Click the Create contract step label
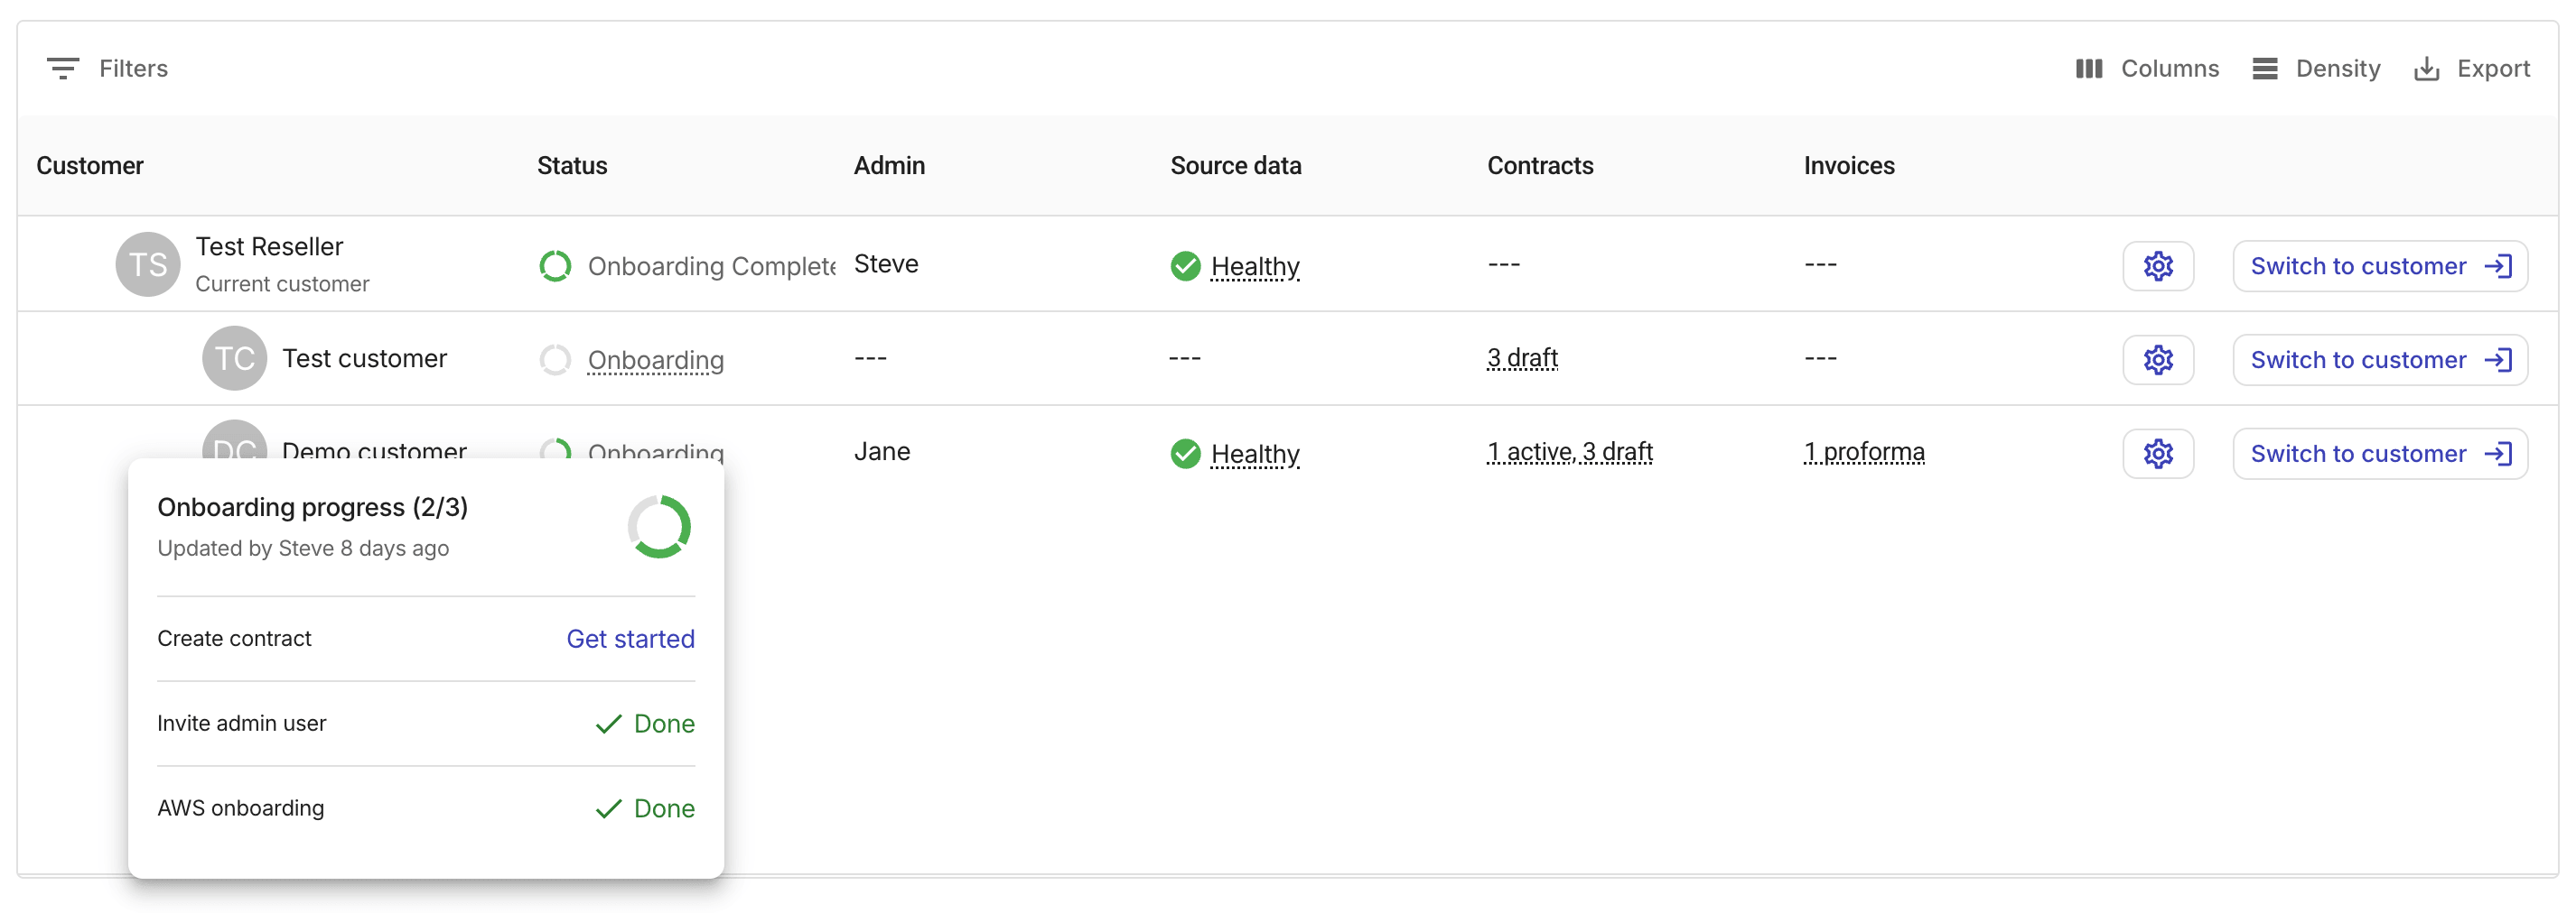This screenshot has height=913, width=2576. pyautogui.click(x=234, y=639)
